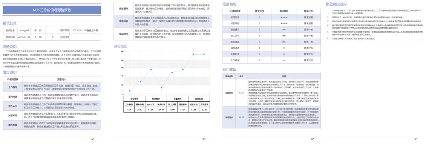Select the 任用建议 section heading
This screenshot has width=426, height=148.
click(229, 70)
